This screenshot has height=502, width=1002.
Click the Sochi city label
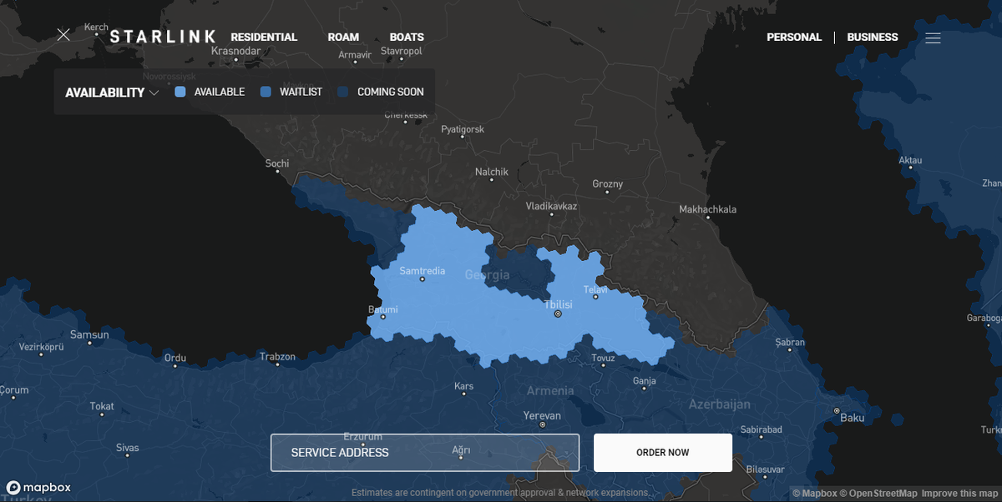pos(277,163)
